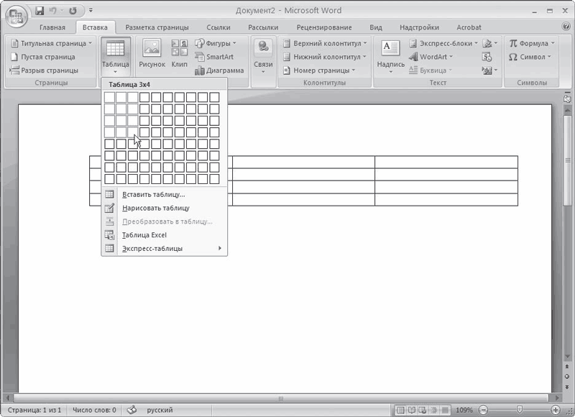This screenshot has width=575, height=417.
Task: Open Экспресс-блоки dropdown
Action: tap(443, 43)
